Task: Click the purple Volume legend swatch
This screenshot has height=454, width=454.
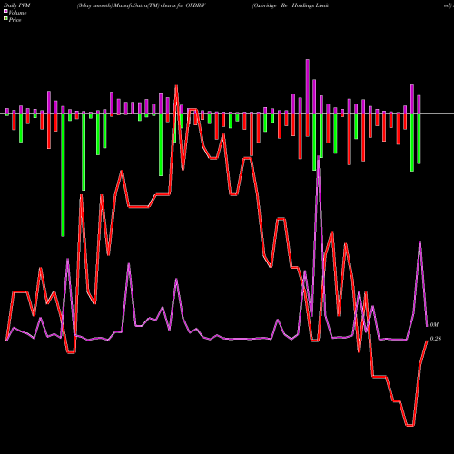Action: tap(5, 12)
